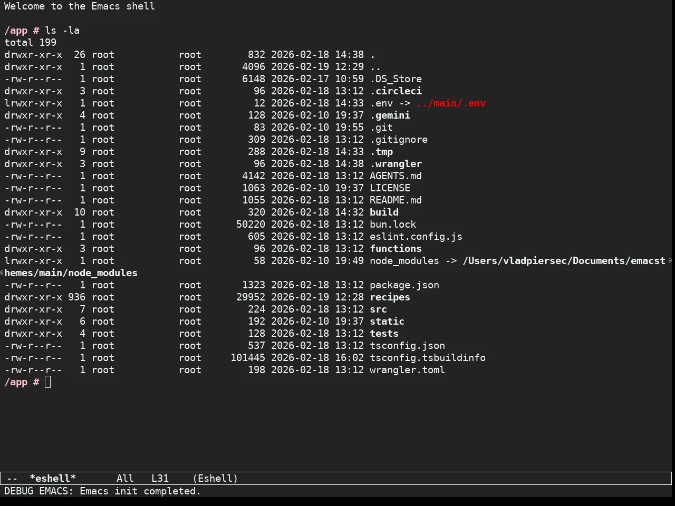Image resolution: width=675 pixels, height=506 pixels.
Task: Click the .DS_Store file name
Action: (396, 79)
